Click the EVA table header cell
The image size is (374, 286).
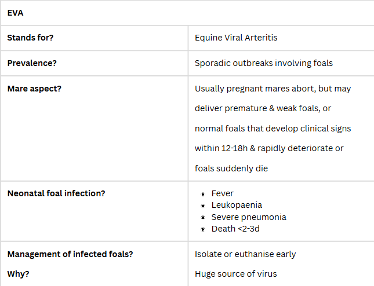[16, 13]
